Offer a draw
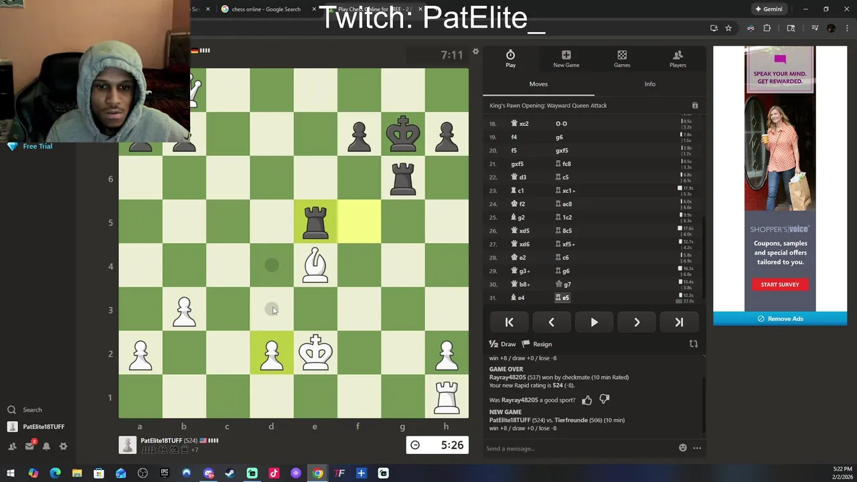 503,344
